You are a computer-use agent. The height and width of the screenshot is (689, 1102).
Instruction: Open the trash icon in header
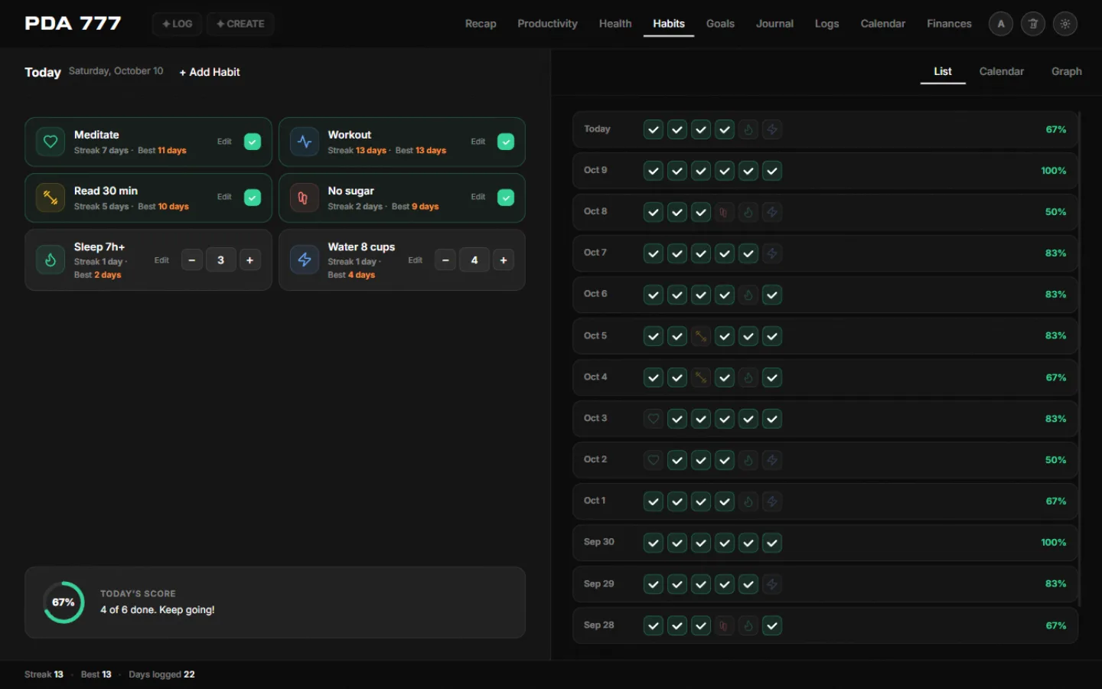(1033, 24)
